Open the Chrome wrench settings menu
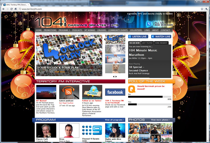Image resolution: width=210 pixels, height=143 pixels. click(x=206, y=9)
